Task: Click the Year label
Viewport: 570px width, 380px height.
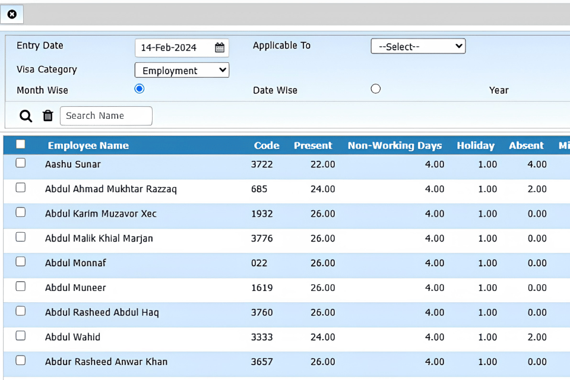Action: click(499, 90)
